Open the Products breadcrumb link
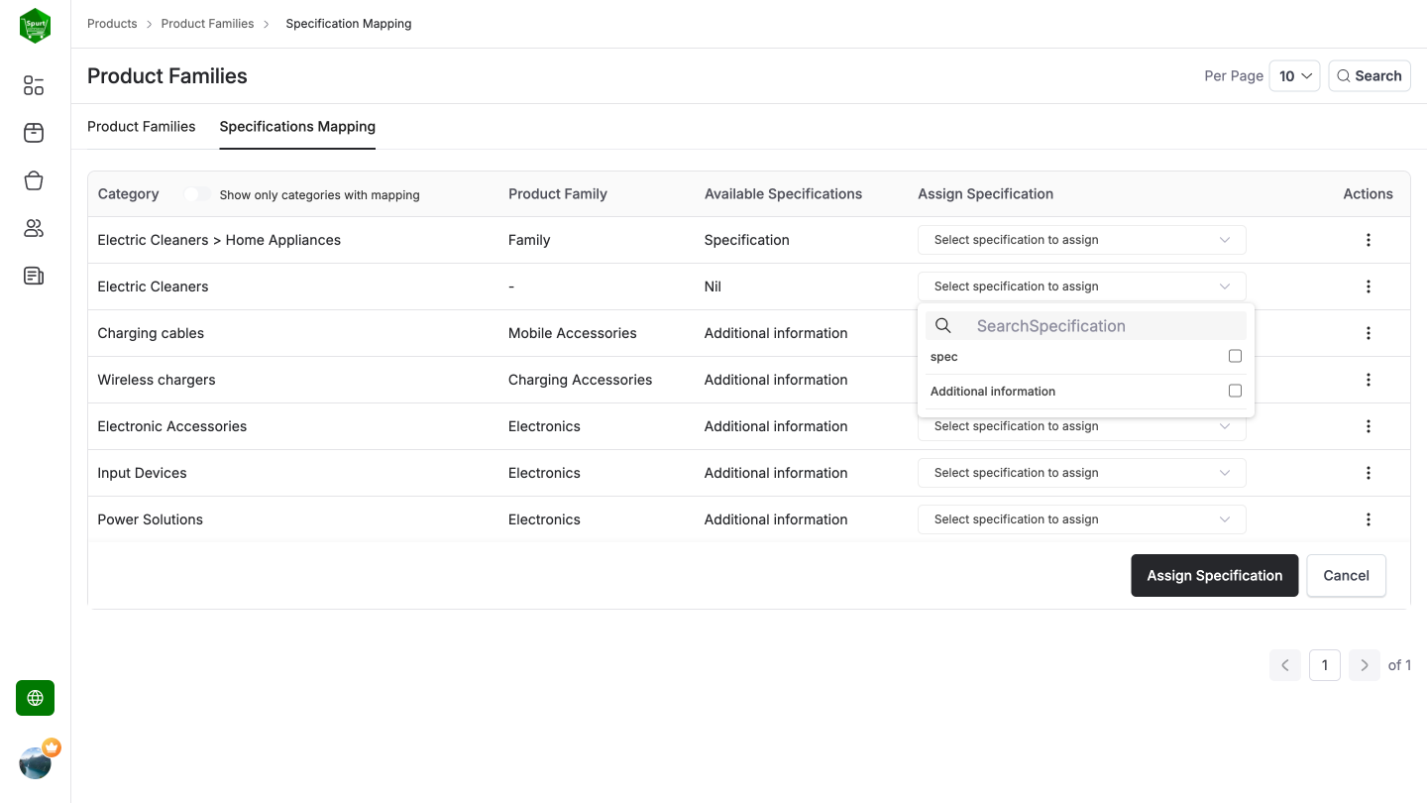The image size is (1427, 803). click(112, 23)
